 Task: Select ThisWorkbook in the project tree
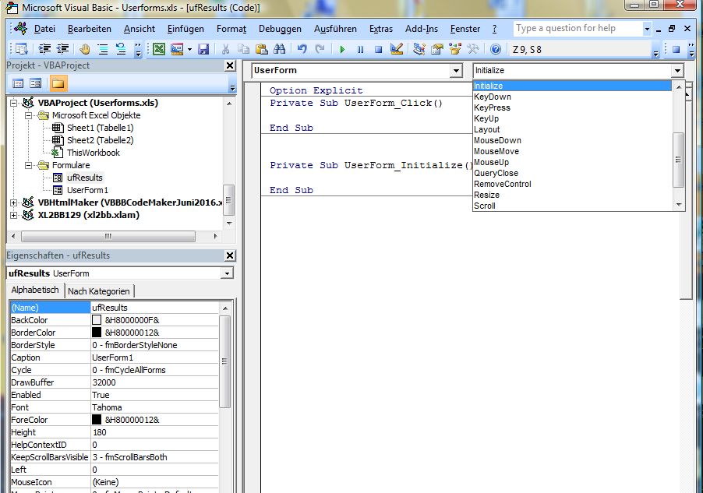click(94, 153)
